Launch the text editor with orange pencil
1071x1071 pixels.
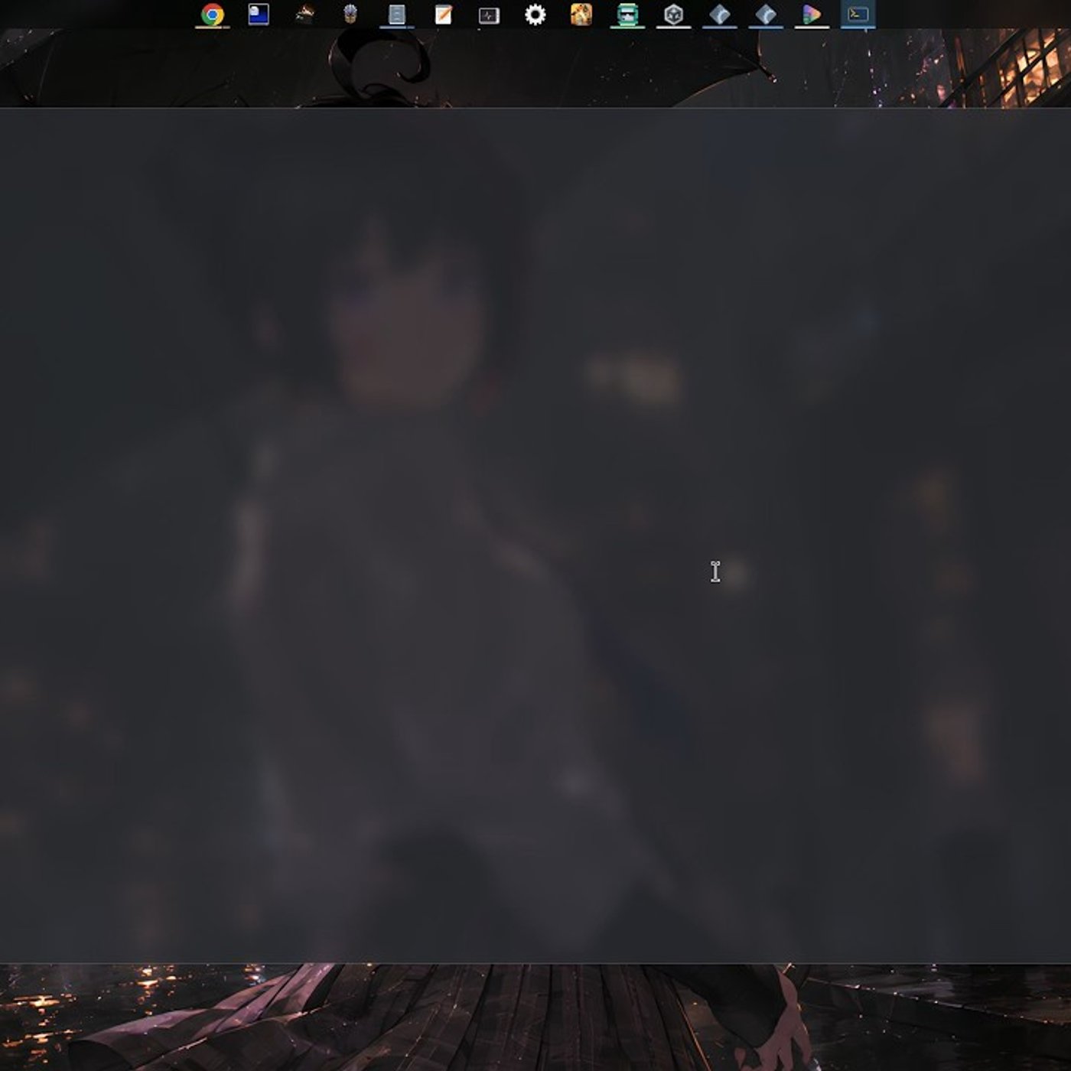point(443,15)
